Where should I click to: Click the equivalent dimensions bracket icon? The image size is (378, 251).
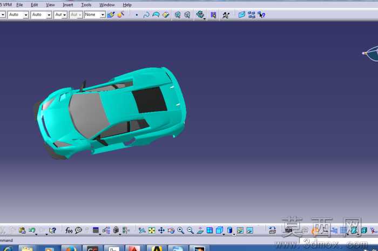(x=126, y=230)
